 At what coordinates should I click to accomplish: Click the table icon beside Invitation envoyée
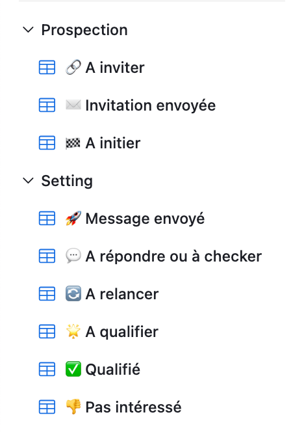pos(47,105)
